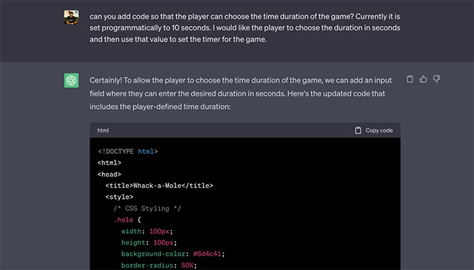Click the clipboard icon beside Copy code
This screenshot has height=270, width=474.
coord(358,130)
